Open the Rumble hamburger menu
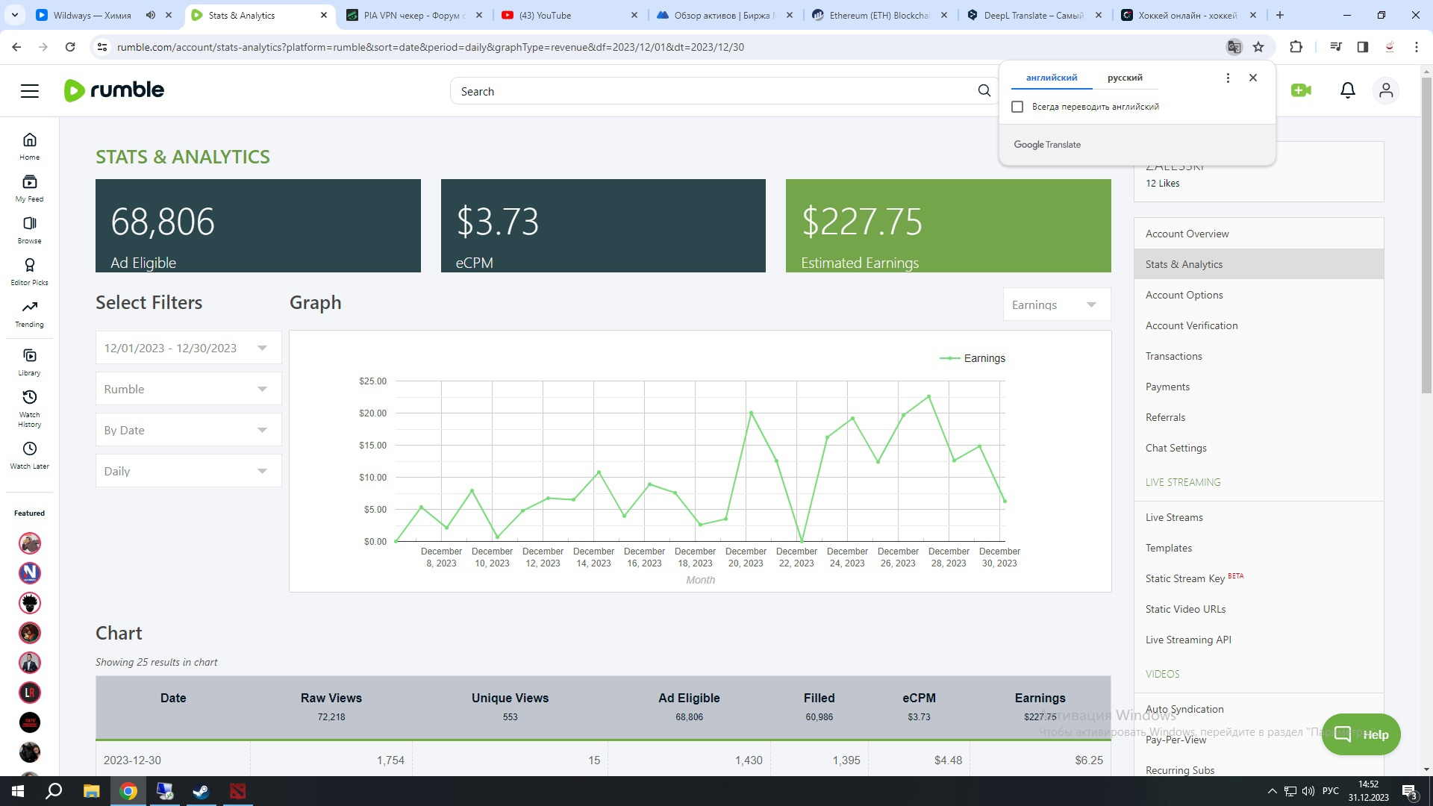1433x806 pixels. click(30, 91)
